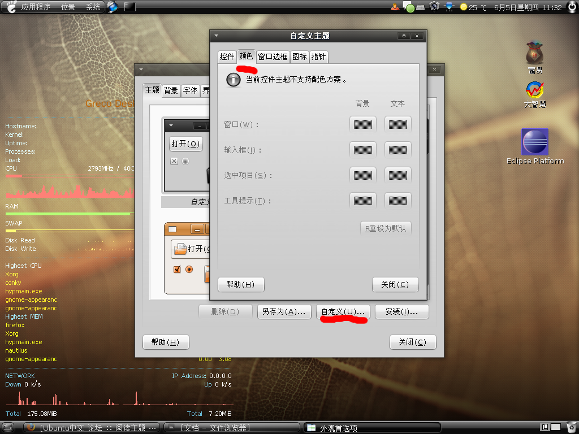Pick the 工具提示 text color swatch
Screen dimensions: 579x434
point(397,201)
